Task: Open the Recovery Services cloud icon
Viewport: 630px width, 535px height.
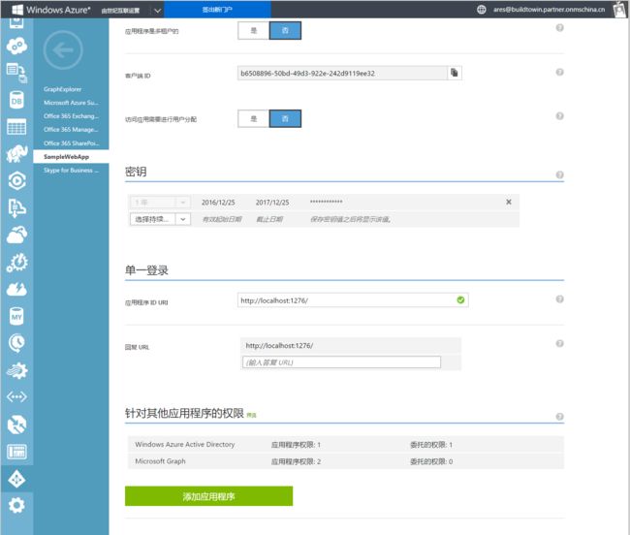Action: pyautogui.click(x=16, y=235)
